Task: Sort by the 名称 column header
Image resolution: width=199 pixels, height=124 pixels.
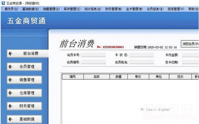Action: coord(97,77)
